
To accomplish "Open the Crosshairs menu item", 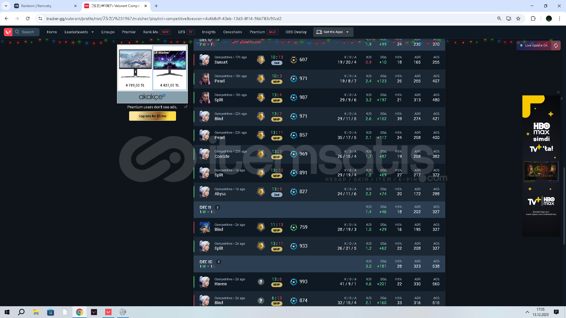I will pos(232,32).
